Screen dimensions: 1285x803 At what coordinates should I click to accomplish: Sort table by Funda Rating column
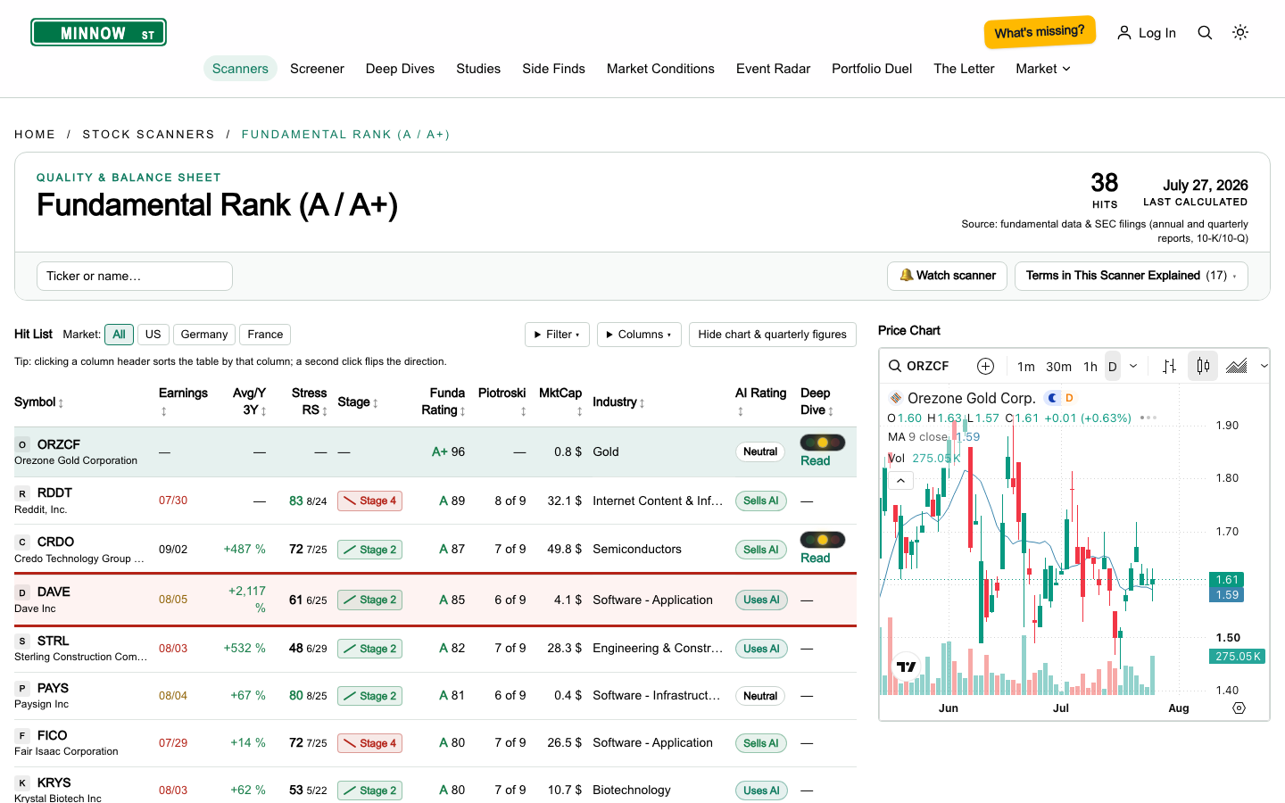click(444, 401)
